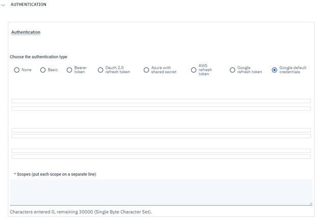Image resolution: width=318 pixels, height=219 pixels.
Task: Pick Oauth 2.0 refresh token option
Action: click(x=101, y=70)
